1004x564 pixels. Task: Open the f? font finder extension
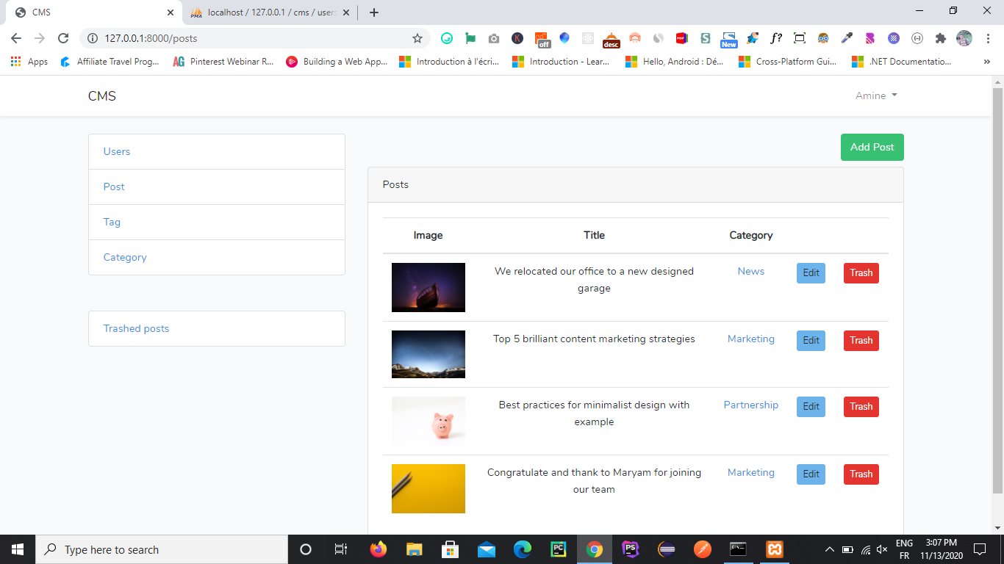(x=776, y=38)
